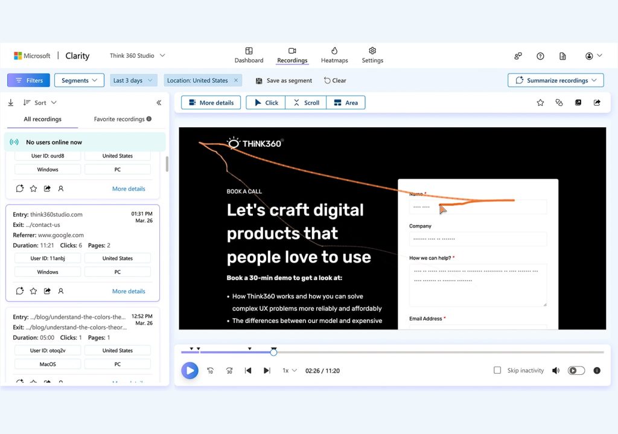
Task: Change the 1x playback speed dropdown
Action: click(290, 371)
